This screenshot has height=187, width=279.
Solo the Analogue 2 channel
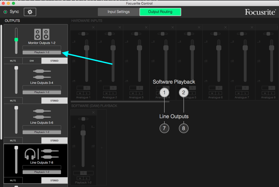click(113, 93)
